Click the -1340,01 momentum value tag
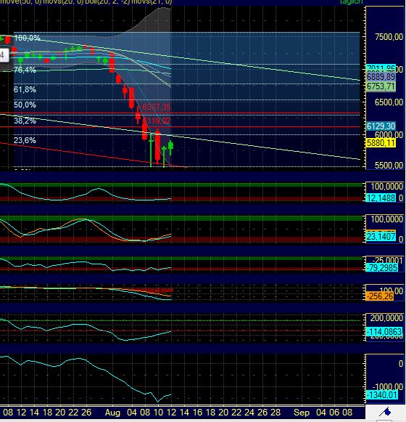This screenshot has width=406, height=422. pyautogui.click(x=382, y=395)
